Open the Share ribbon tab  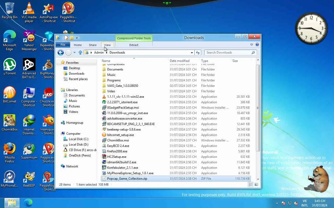coord(93,45)
